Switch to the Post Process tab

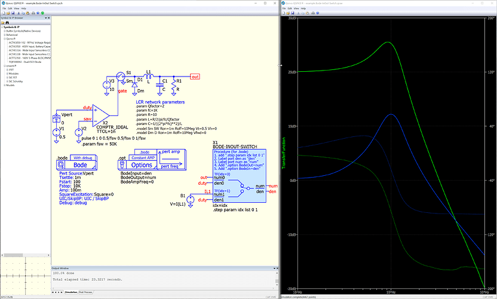click(85, 292)
